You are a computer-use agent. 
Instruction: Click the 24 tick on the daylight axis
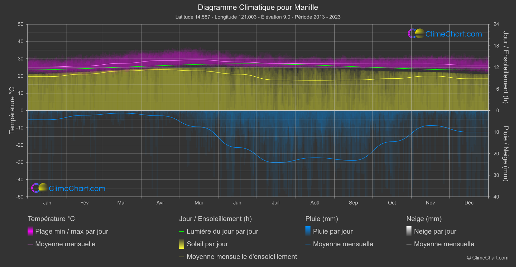(496, 24)
